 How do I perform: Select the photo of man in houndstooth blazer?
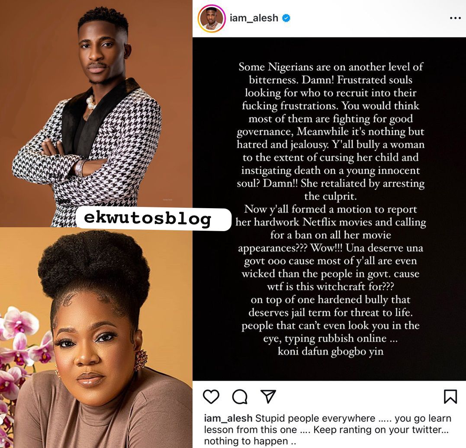point(96,113)
